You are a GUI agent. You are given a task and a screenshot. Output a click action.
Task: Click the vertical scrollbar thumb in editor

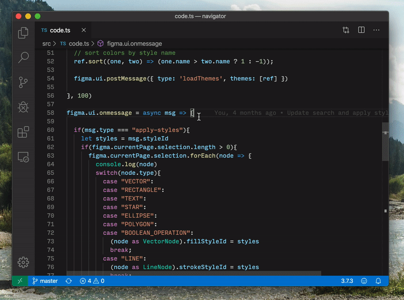pos(385,142)
